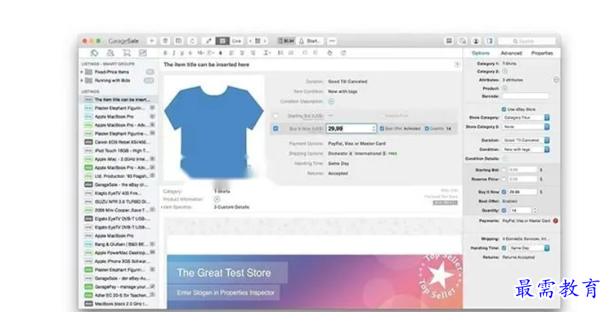Switch to editor mode with the pencil icon

tap(208, 41)
